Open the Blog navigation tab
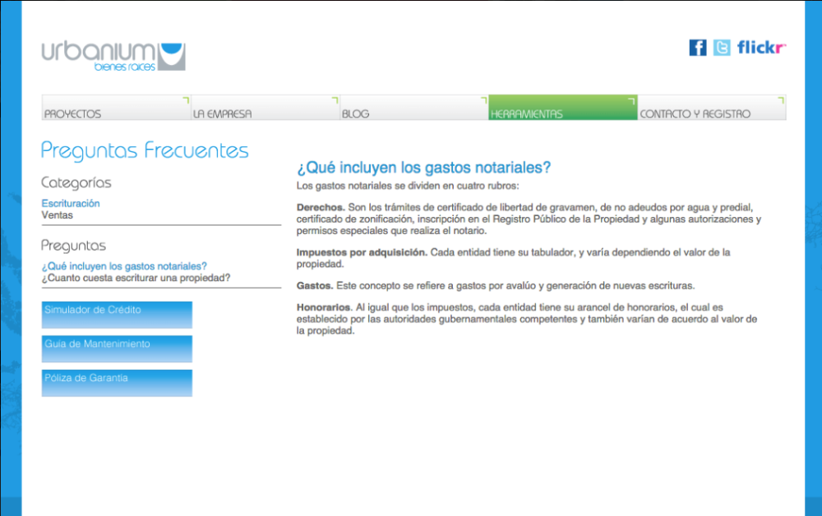 [413, 108]
